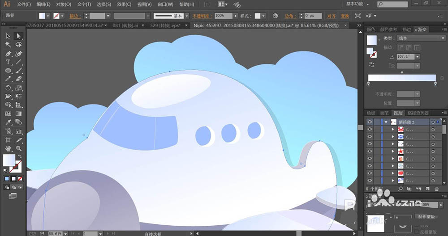The height and width of the screenshot is (236, 448).
Task: Expand the crab thumbnail sublayer
Action: [x=393, y=130]
